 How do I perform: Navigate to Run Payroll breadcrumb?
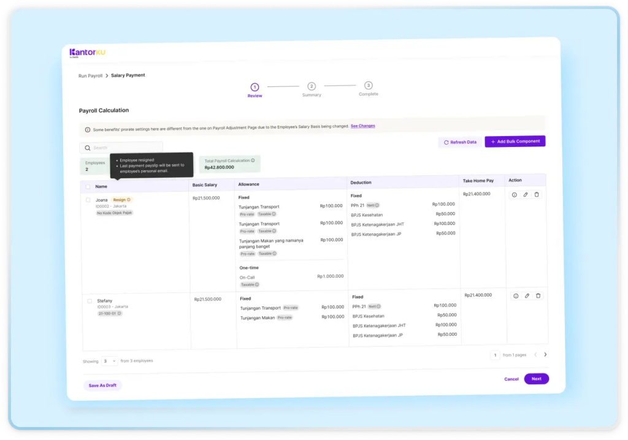click(90, 76)
